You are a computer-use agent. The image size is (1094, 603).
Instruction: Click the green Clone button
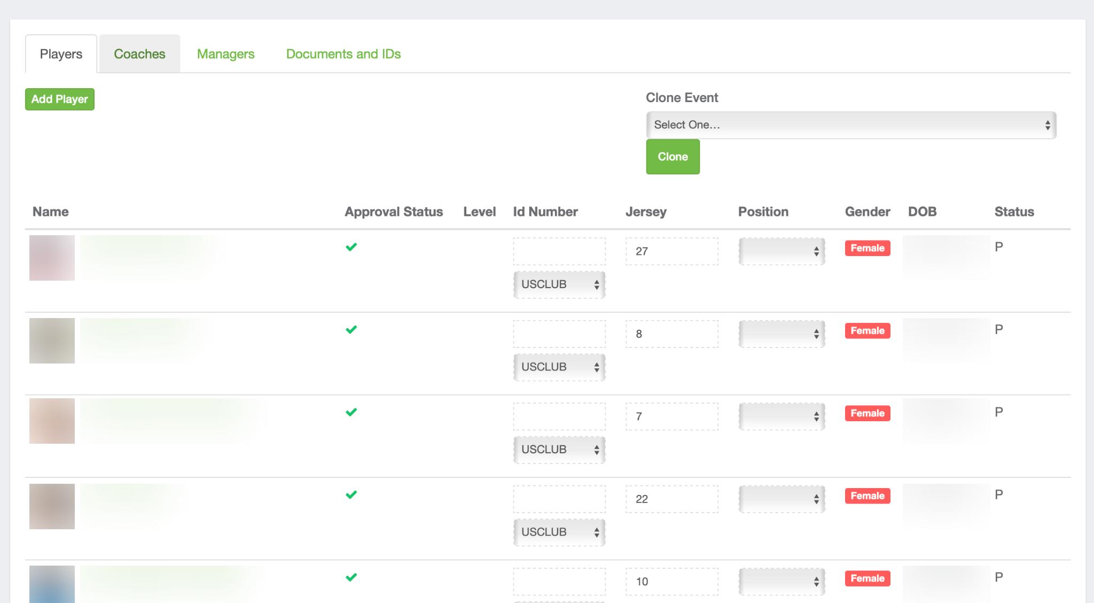pyautogui.click(x=673, y=157)
